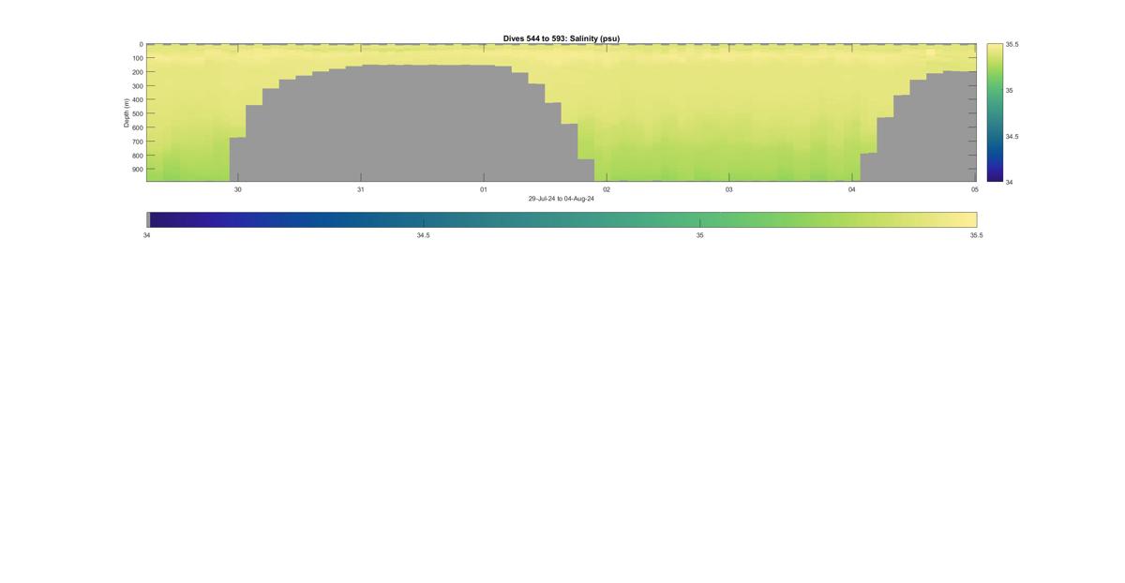Select the depth tick label "200"
Screen dimensions: 1125x583
137,72
